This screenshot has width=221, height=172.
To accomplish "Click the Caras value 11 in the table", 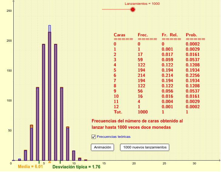I will tap(116, 102).
